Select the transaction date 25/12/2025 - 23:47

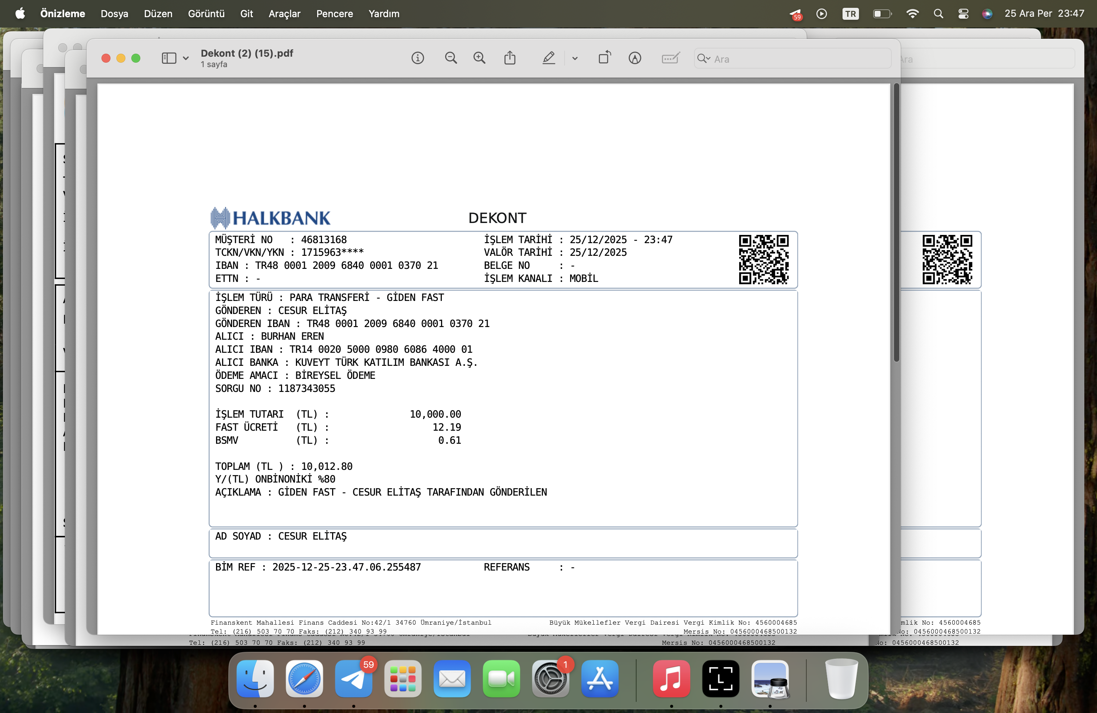pyautogui.click(x=621, y=239)
